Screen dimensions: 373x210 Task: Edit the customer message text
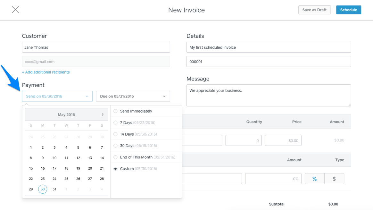269,95
